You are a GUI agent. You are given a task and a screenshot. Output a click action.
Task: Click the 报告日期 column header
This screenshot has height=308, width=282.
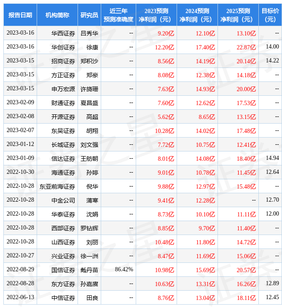click(20, 15)
